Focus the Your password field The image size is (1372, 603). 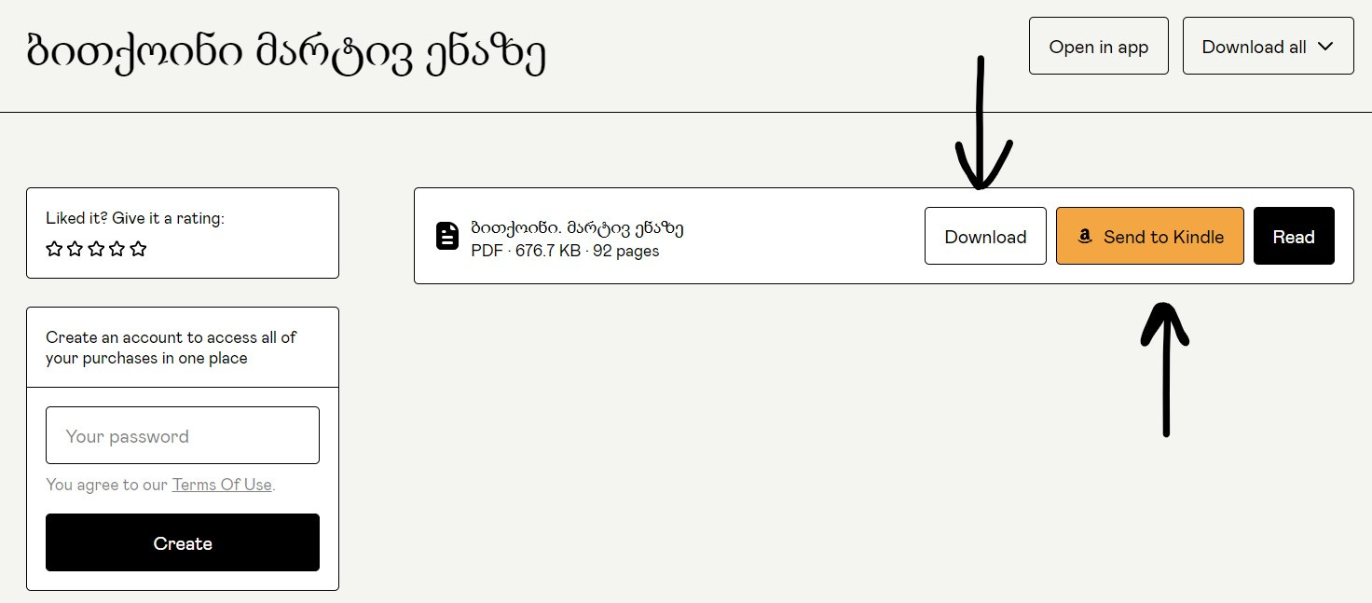click(x=183, y=435)
